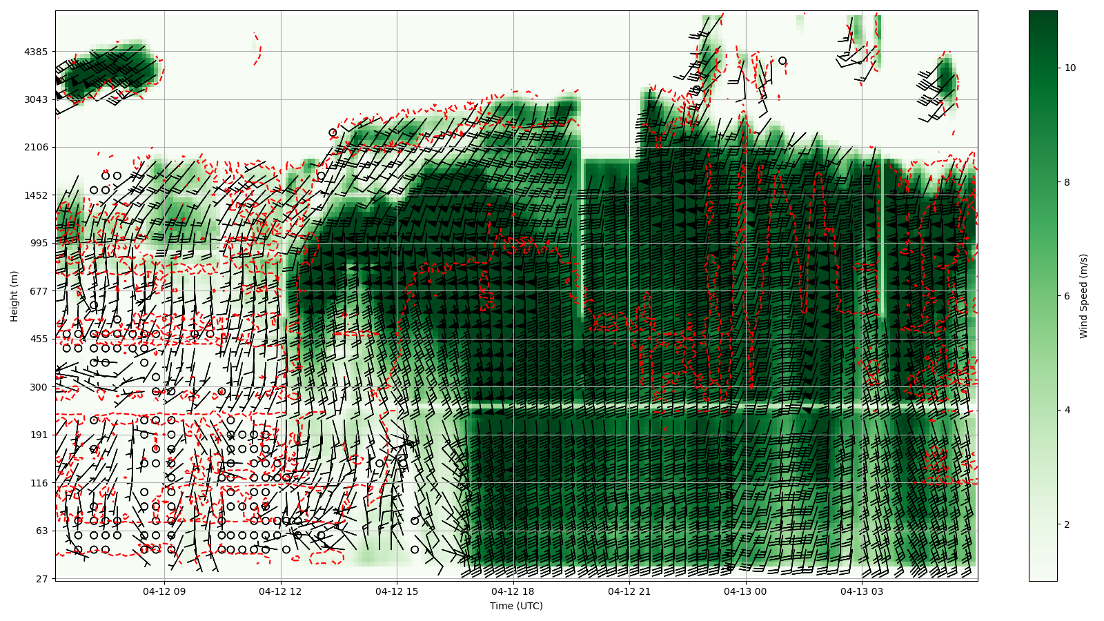Click the Height (m) axis title
1104x621 pixels.
point(14,296)
